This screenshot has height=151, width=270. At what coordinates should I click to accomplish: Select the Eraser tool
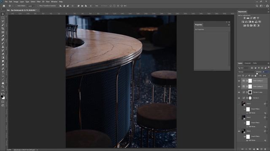pos(3,54)
